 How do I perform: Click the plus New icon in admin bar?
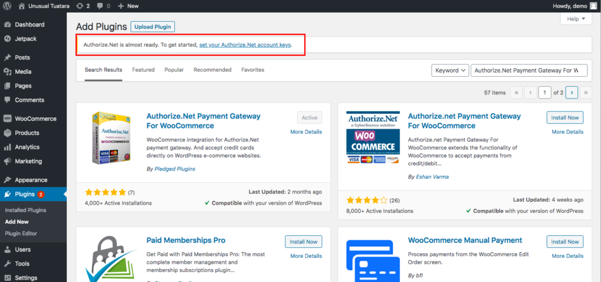click(x=121, y=6)
